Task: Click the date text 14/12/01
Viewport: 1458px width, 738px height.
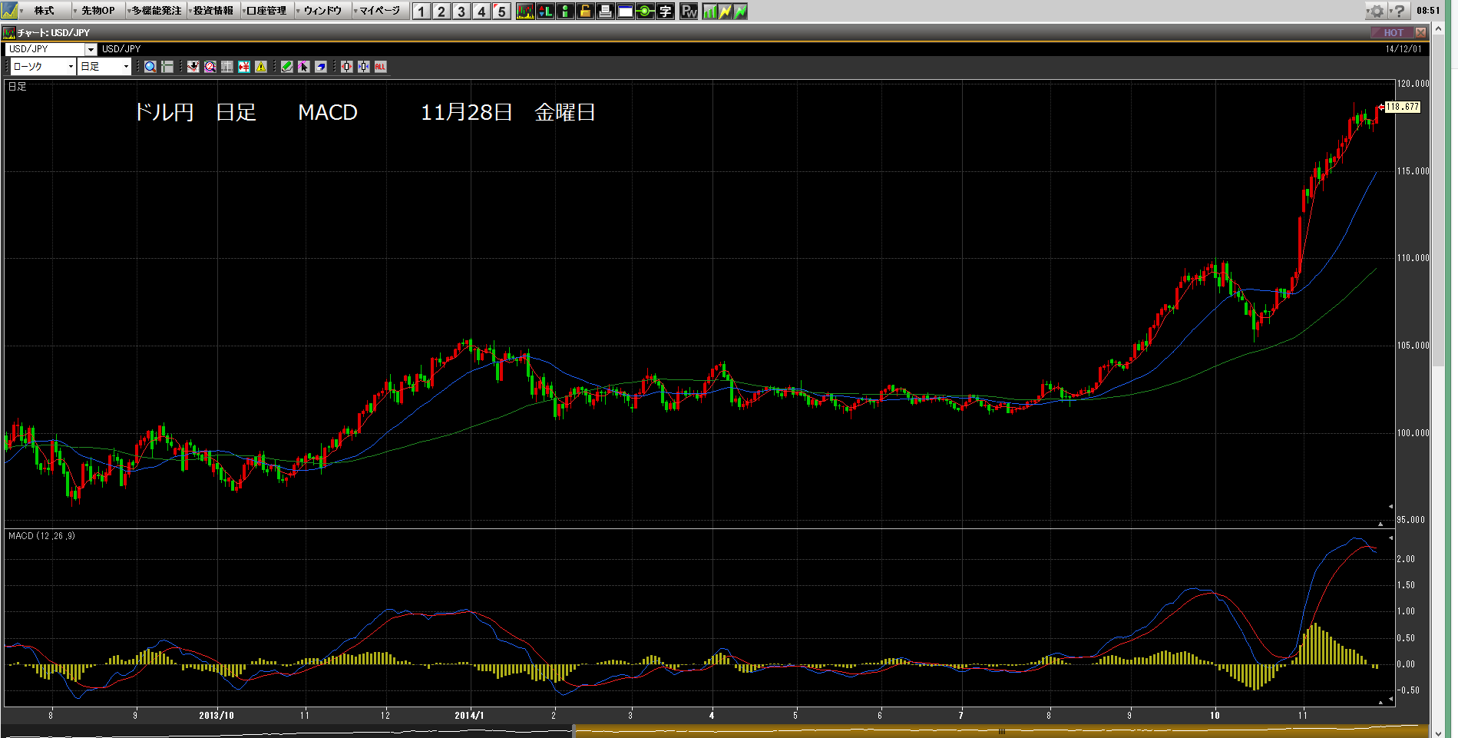Action: coord(1403,49)
